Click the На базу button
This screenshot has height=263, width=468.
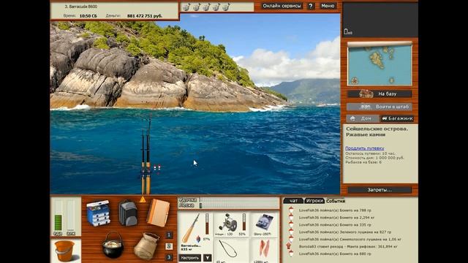tap(380, 94)
